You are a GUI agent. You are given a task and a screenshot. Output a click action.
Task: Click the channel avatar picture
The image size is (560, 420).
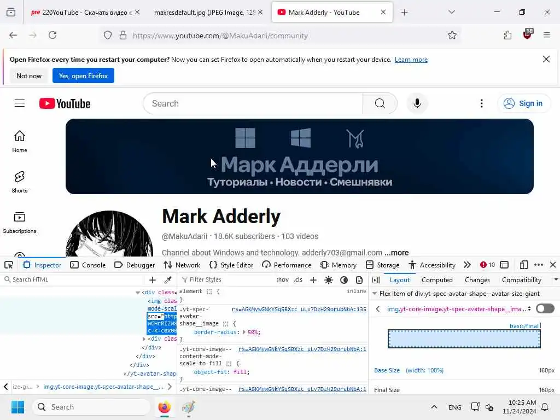click(109, 234)
